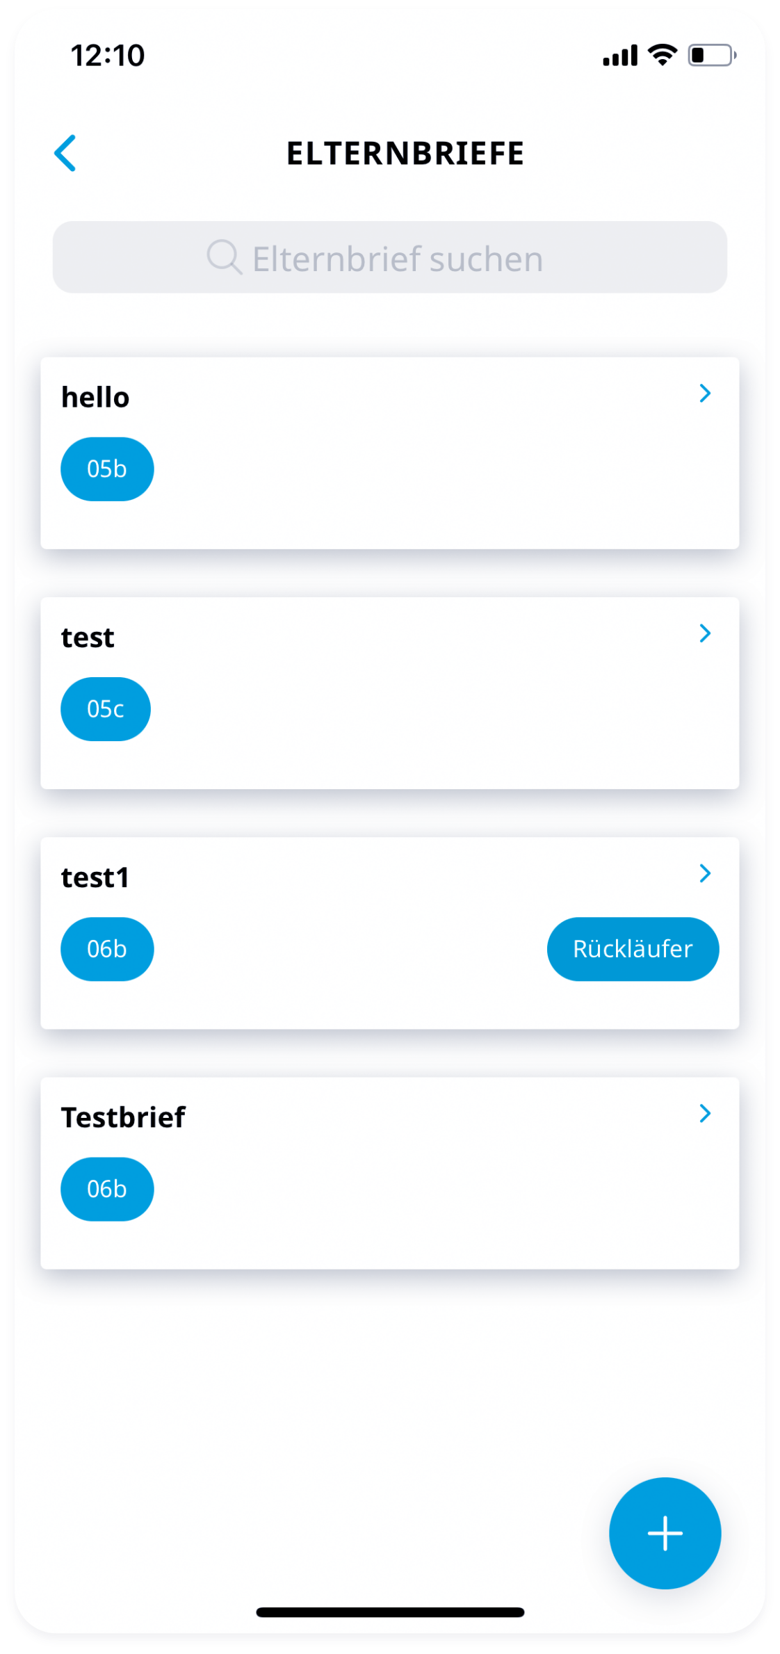Select the 05b class tag
The width and height of the screenshot is (780, 1654).
(107, 469)
